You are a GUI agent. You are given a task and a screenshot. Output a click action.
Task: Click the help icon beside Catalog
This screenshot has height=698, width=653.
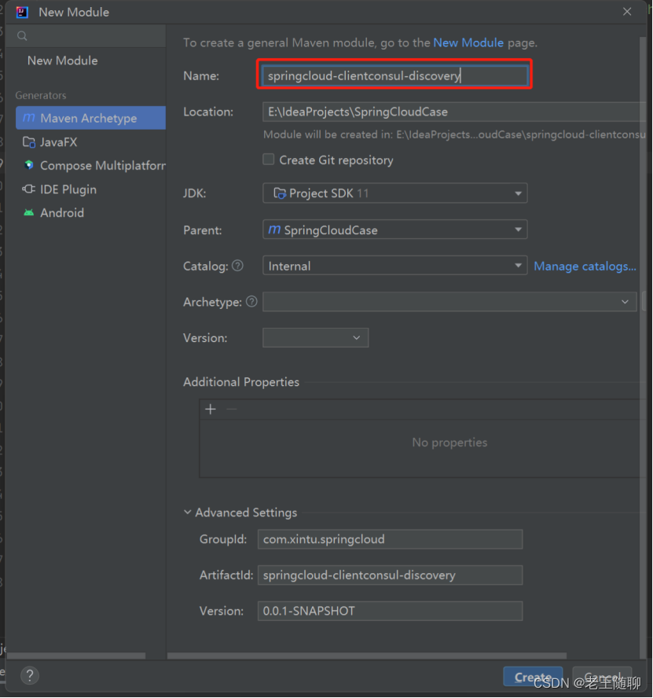click(238, 266)
